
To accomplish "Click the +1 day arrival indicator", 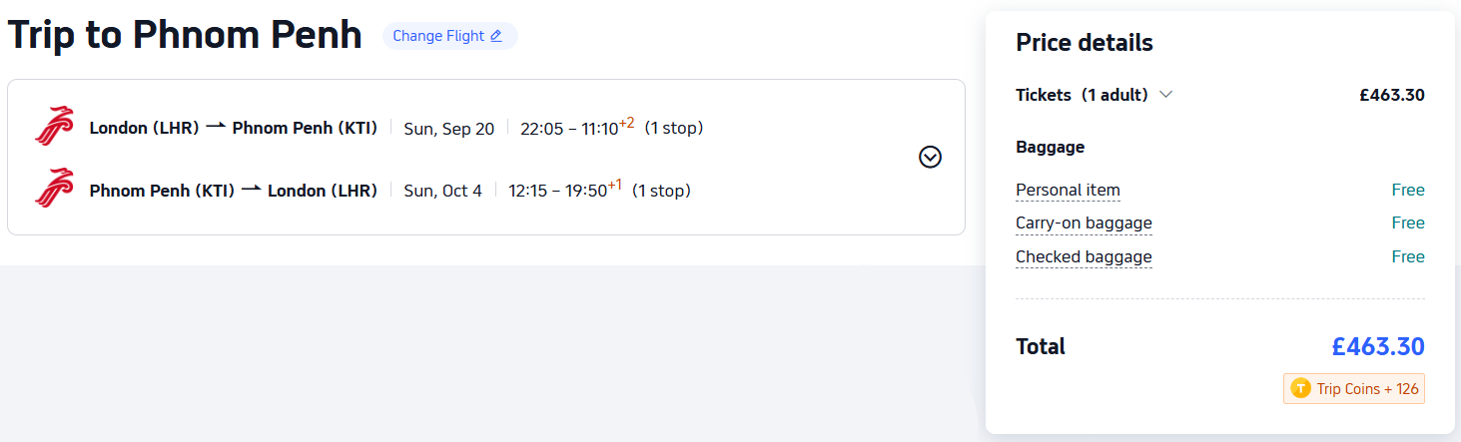I will (614, 186).
